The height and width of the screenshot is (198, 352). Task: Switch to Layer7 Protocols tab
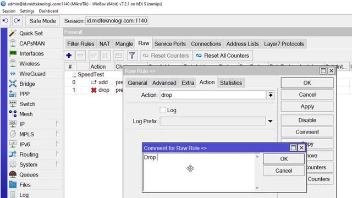tap(284, 44)
